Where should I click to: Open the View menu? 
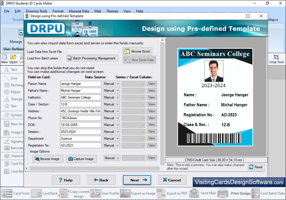pyautogui.click(x=127, y=11)
